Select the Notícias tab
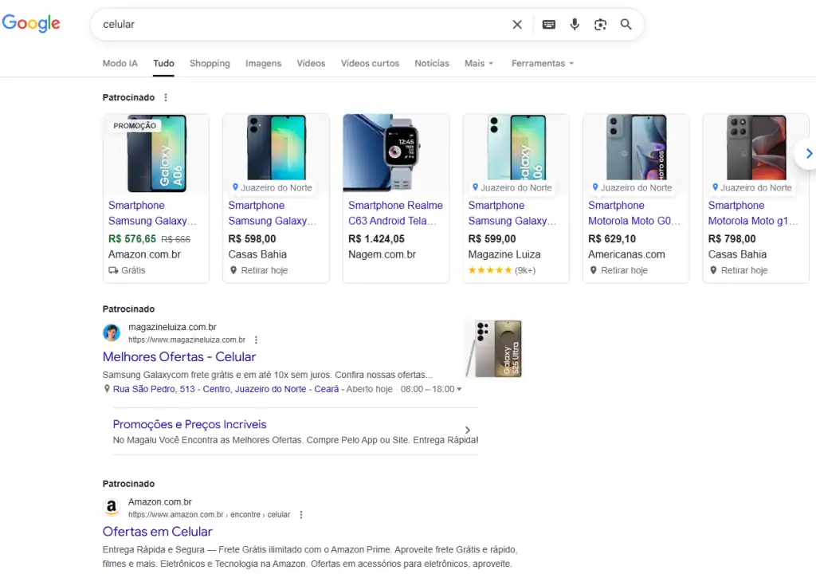Screen dimensions: 816x574 click(431, 63)
